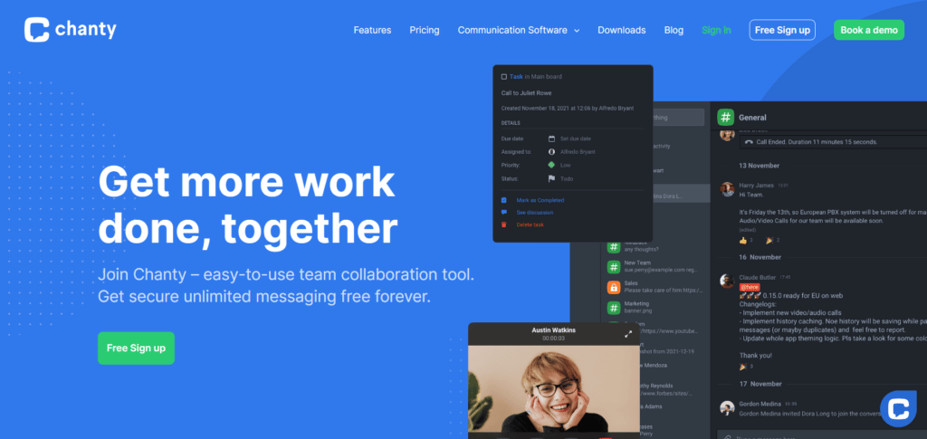Visit the Blog
927x439 pixels.
674,30
